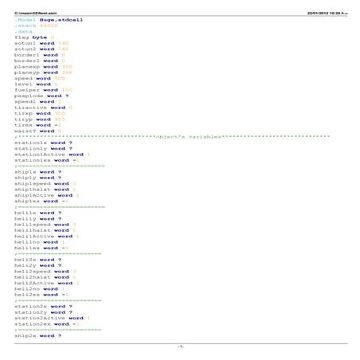Viewport: 360px width, 360px height.
Task: Select the "speed word" declaration
Action: point(40,78)
